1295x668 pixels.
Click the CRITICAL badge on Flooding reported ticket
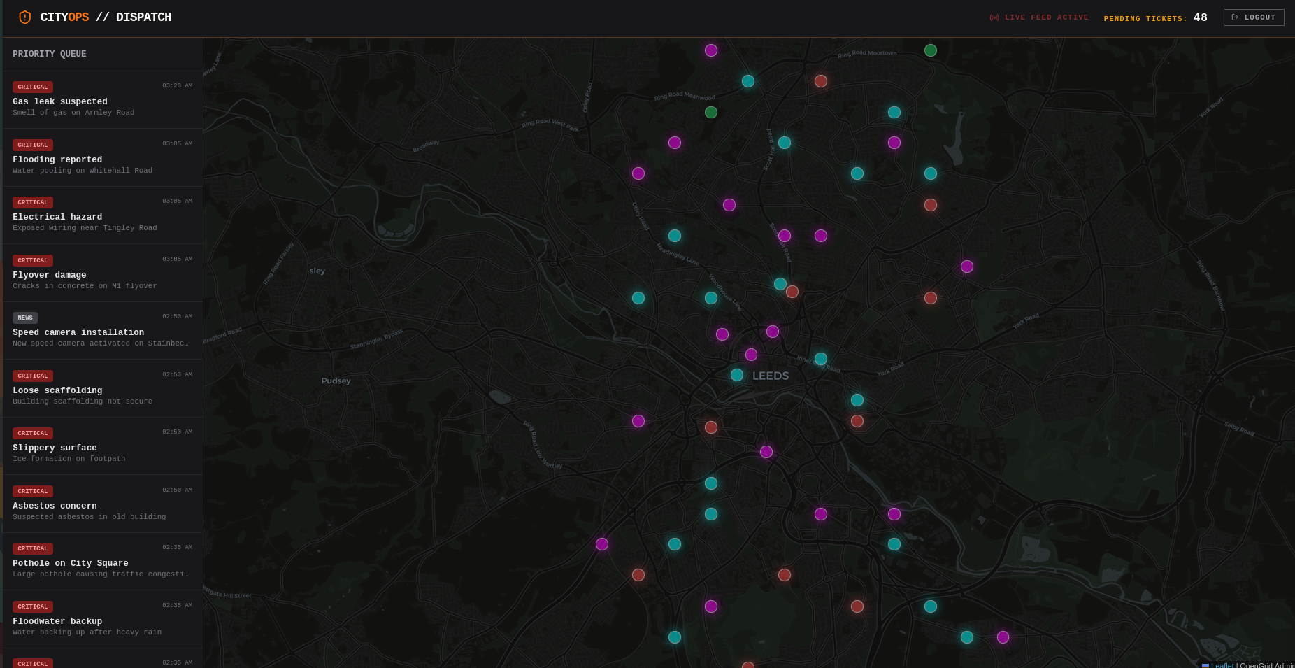pos(33,145)
